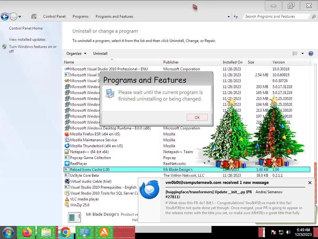Open Google Chrome from the taskbar
The width and height of the screenshot is (318, 239).
point(65,232)
